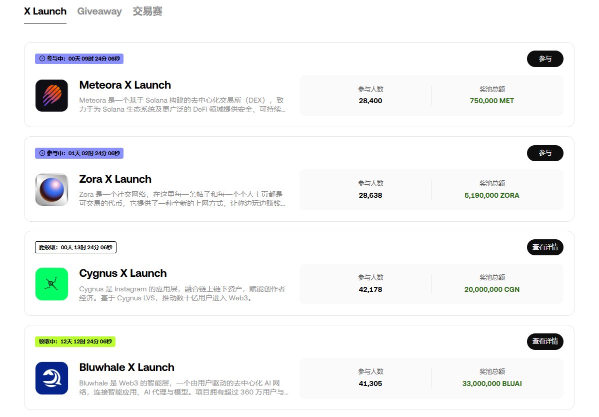Screen dimensions: 599x417
Task: Click 奖池总额 label in Zora card
Action: [x=492, y=183]
